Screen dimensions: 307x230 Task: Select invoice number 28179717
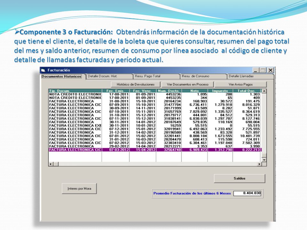coord(155,115)
